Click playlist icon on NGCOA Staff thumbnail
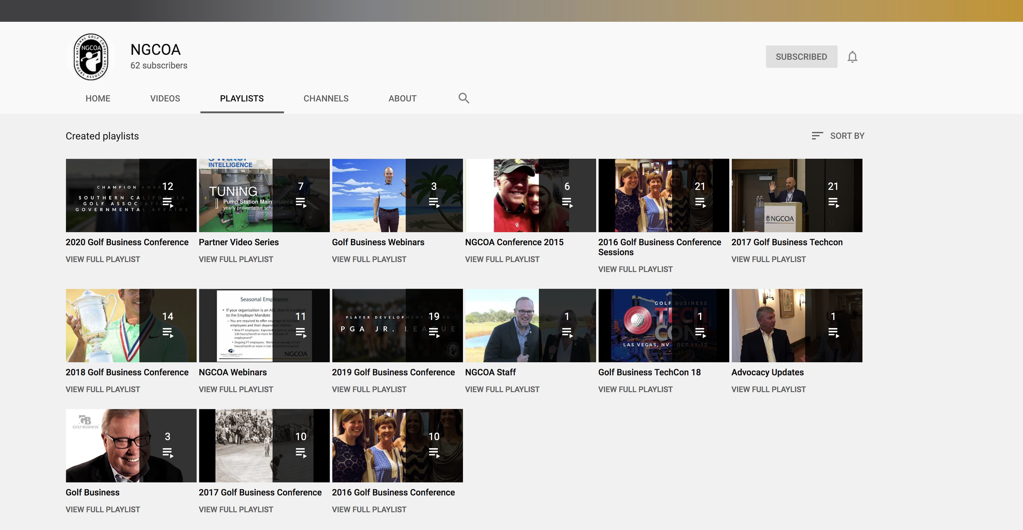1023x530 pixels. 567,333
